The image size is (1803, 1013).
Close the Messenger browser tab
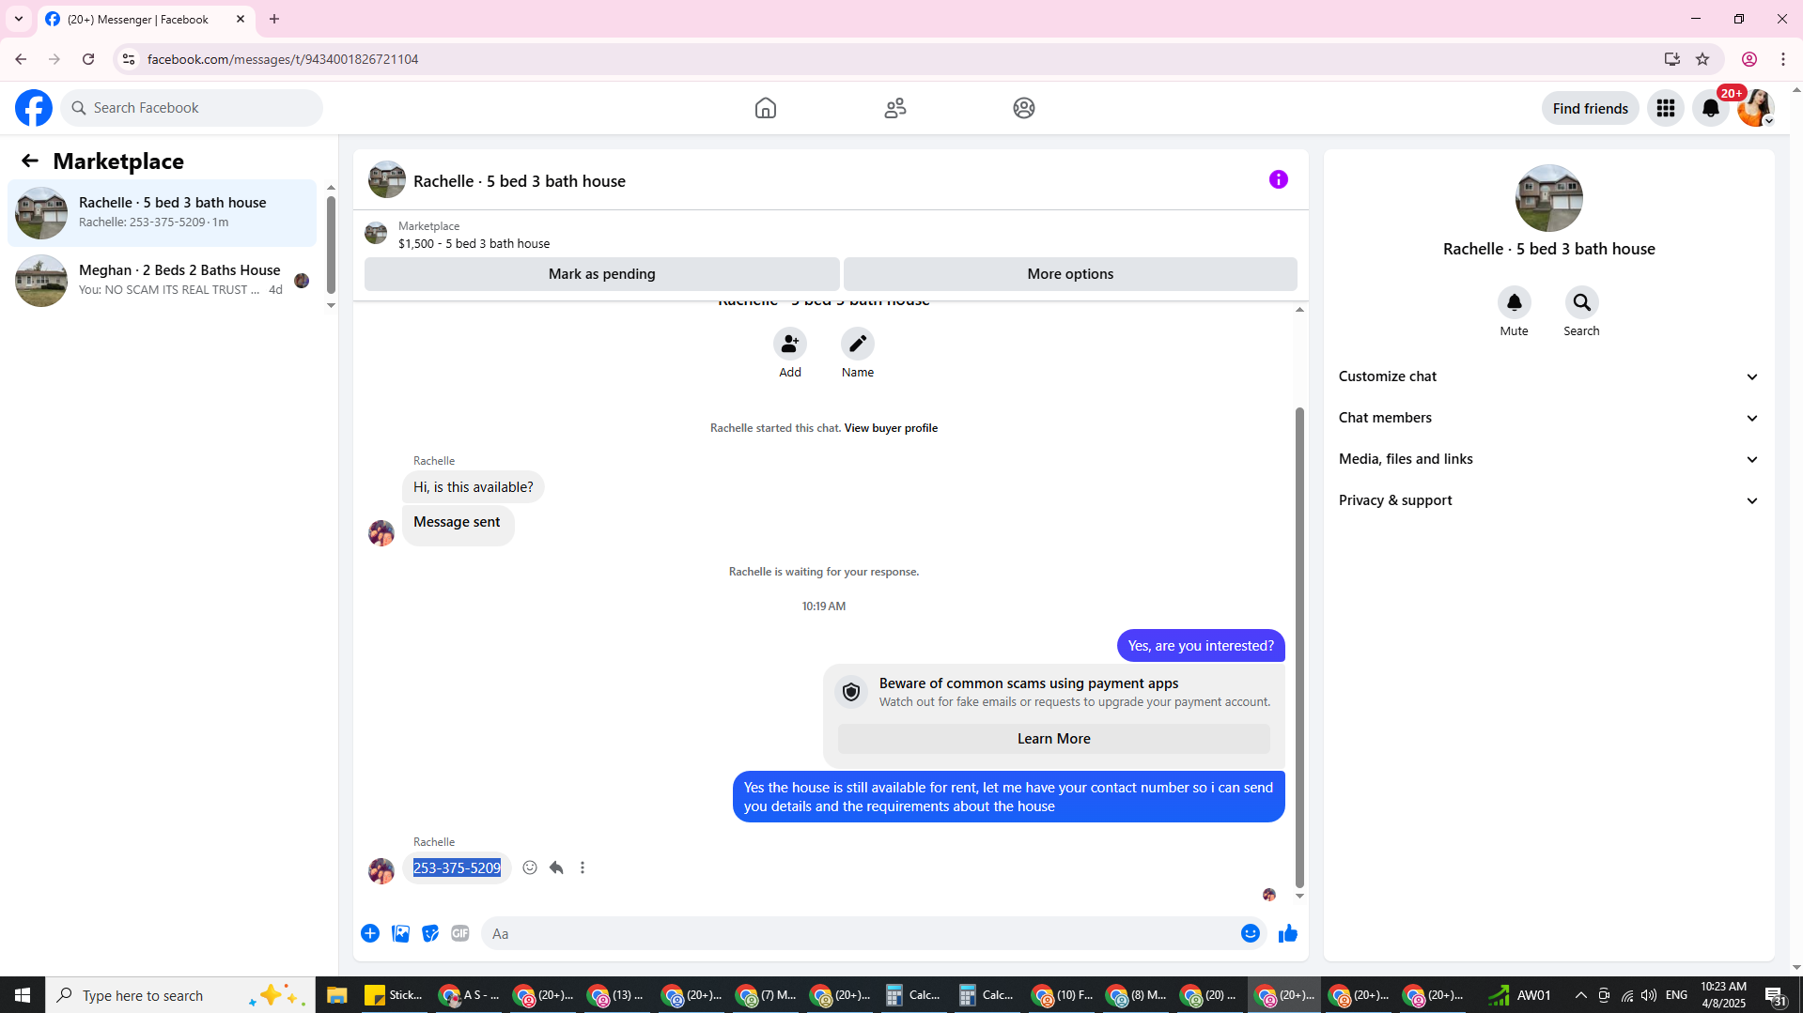pyautogui.click(x=241, y=19)
